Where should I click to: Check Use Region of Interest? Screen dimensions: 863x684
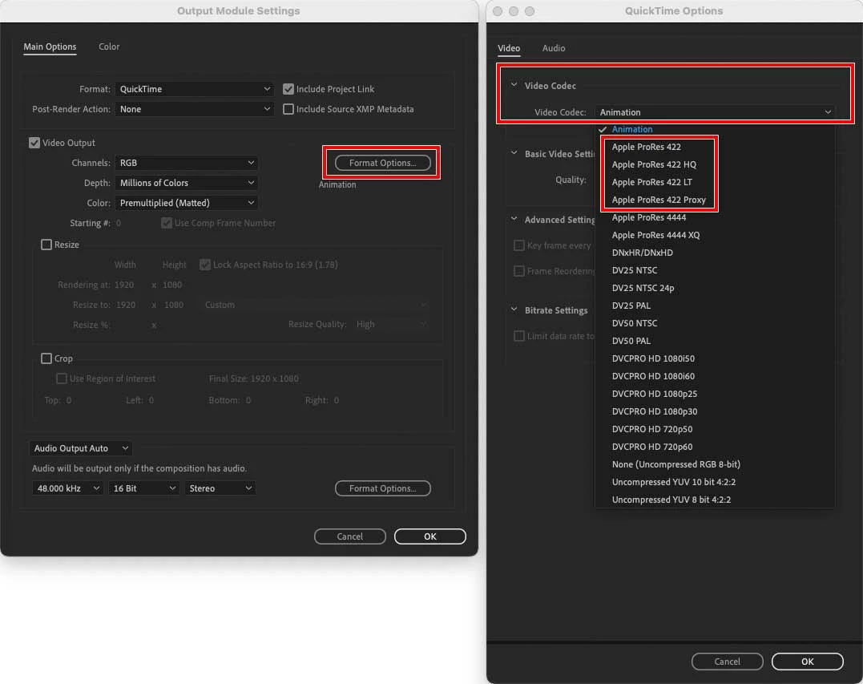click(x=62, y=379)
